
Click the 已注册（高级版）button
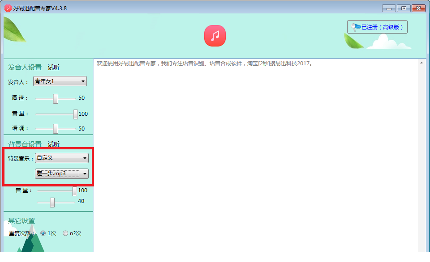pos(377,27)
